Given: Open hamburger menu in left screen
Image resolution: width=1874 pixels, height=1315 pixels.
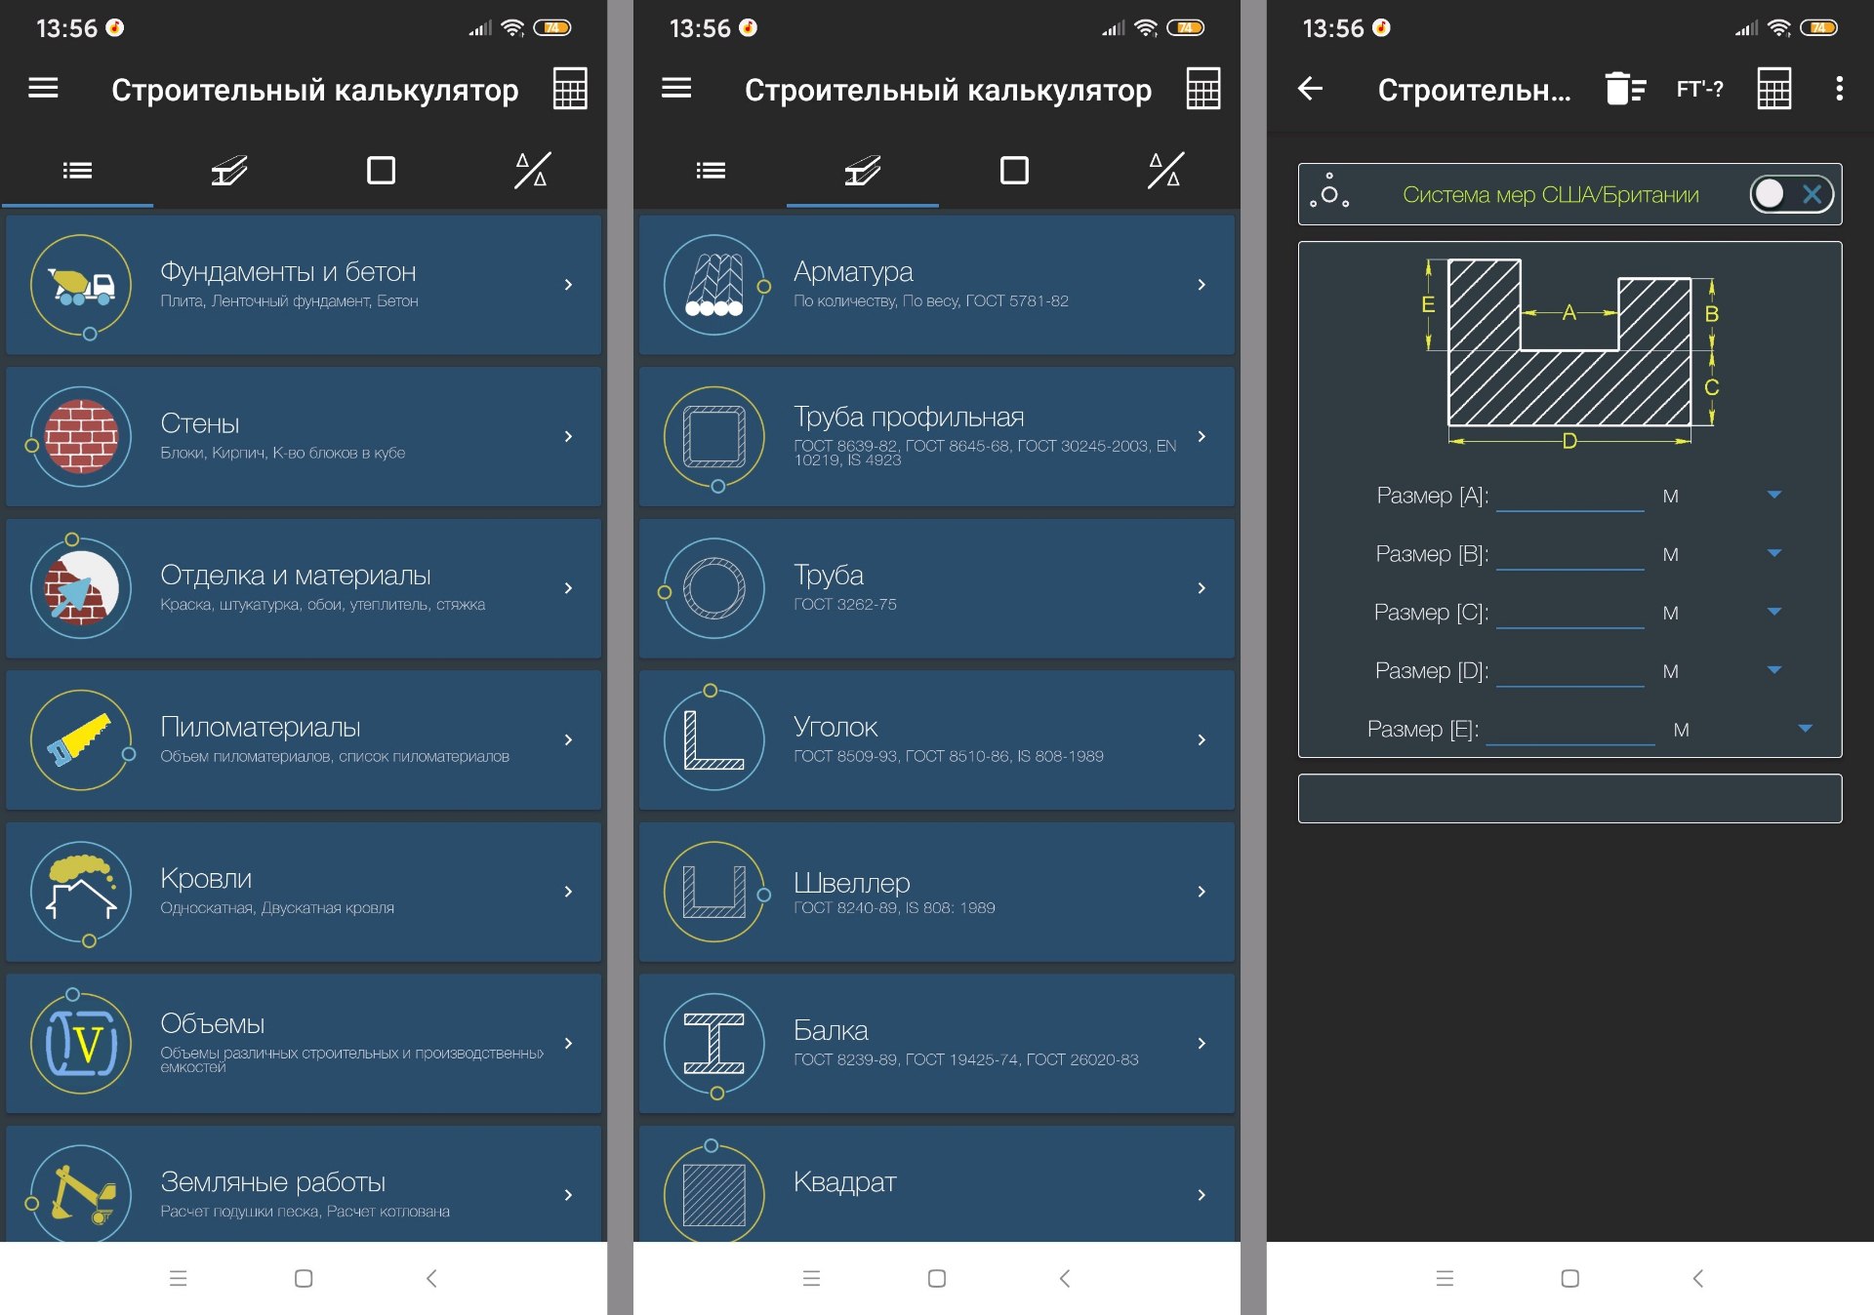Looking at the screenshot, I should pos(43,89).
